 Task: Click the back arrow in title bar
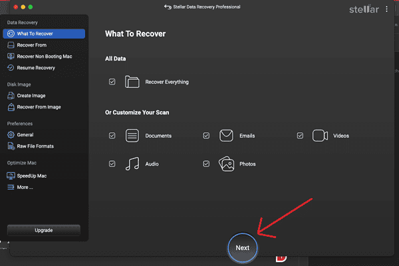tap(167, 7)
